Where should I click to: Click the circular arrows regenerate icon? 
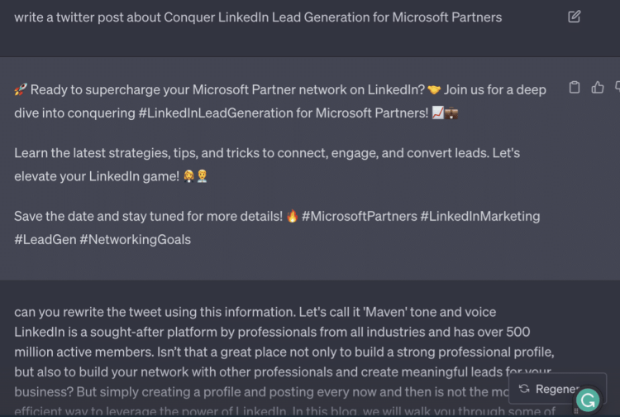524,389
